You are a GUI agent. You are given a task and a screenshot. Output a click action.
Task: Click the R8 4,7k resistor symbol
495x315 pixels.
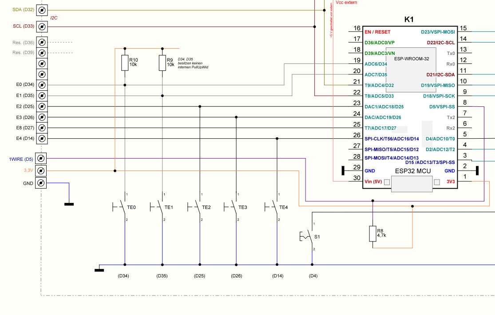pos(372,233)
